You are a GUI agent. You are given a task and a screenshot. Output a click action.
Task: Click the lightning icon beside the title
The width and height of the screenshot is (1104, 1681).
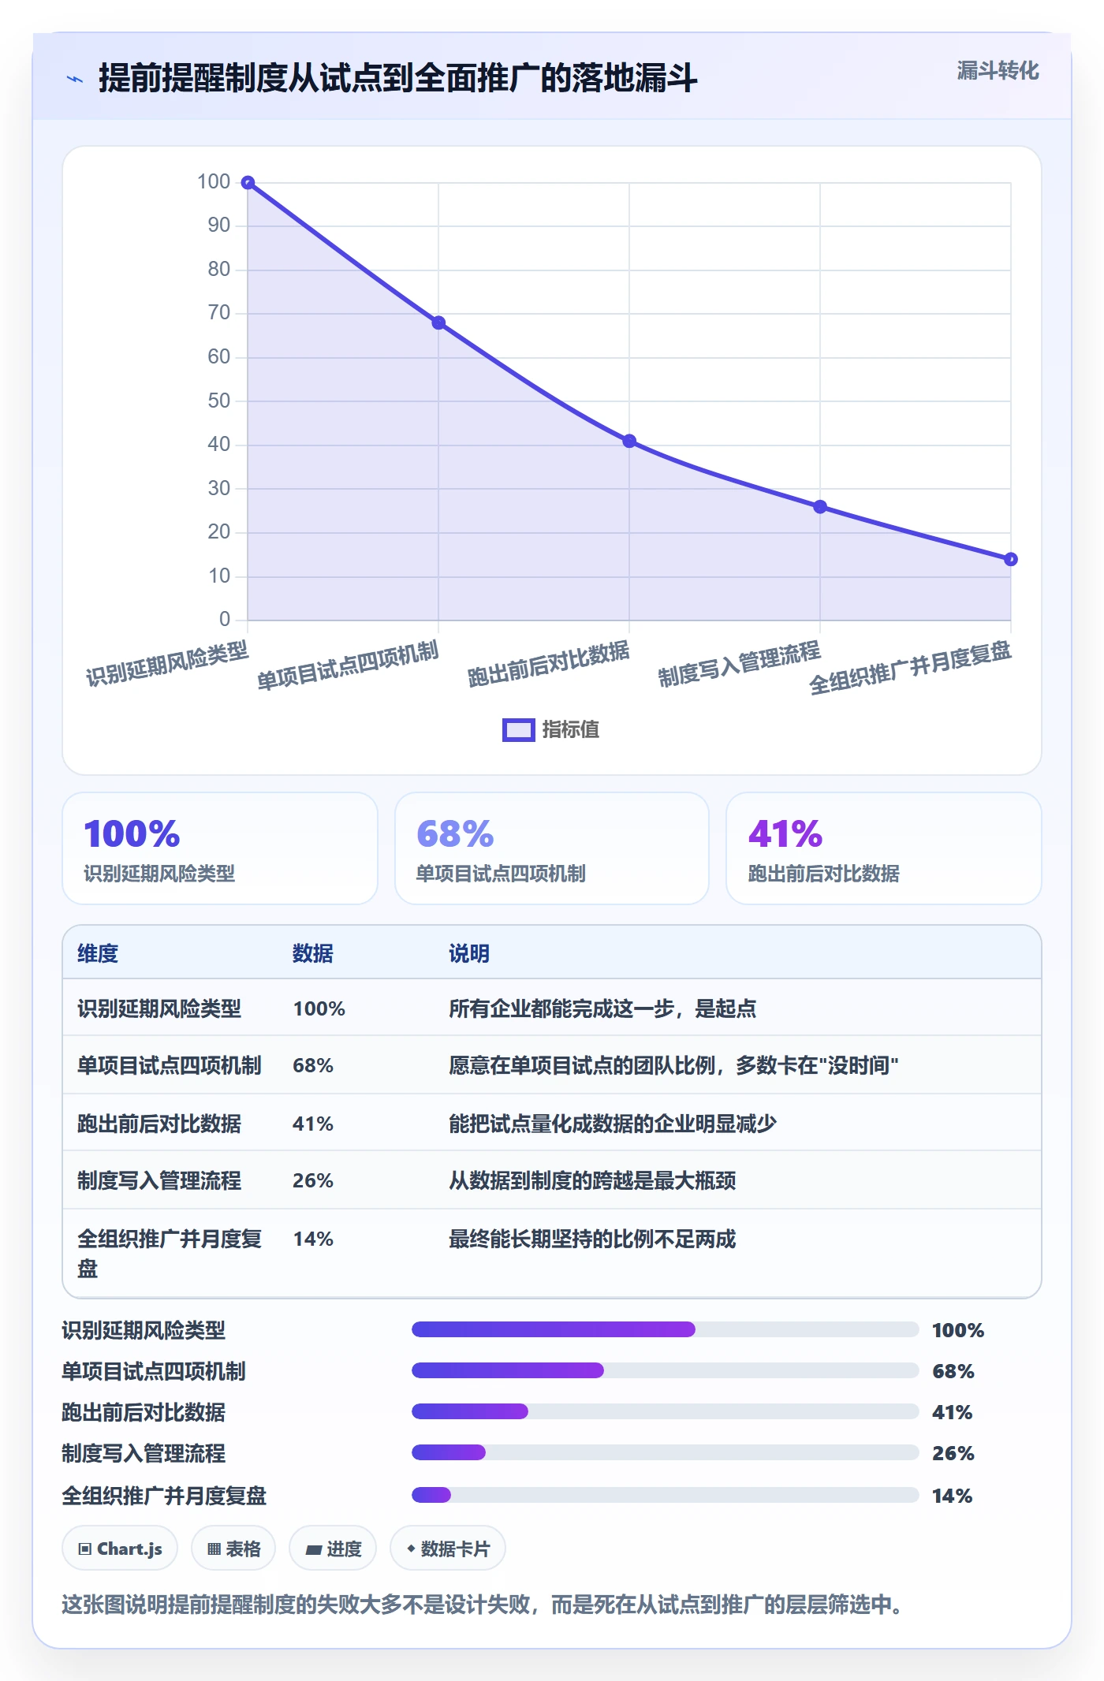tap(75, 79)
